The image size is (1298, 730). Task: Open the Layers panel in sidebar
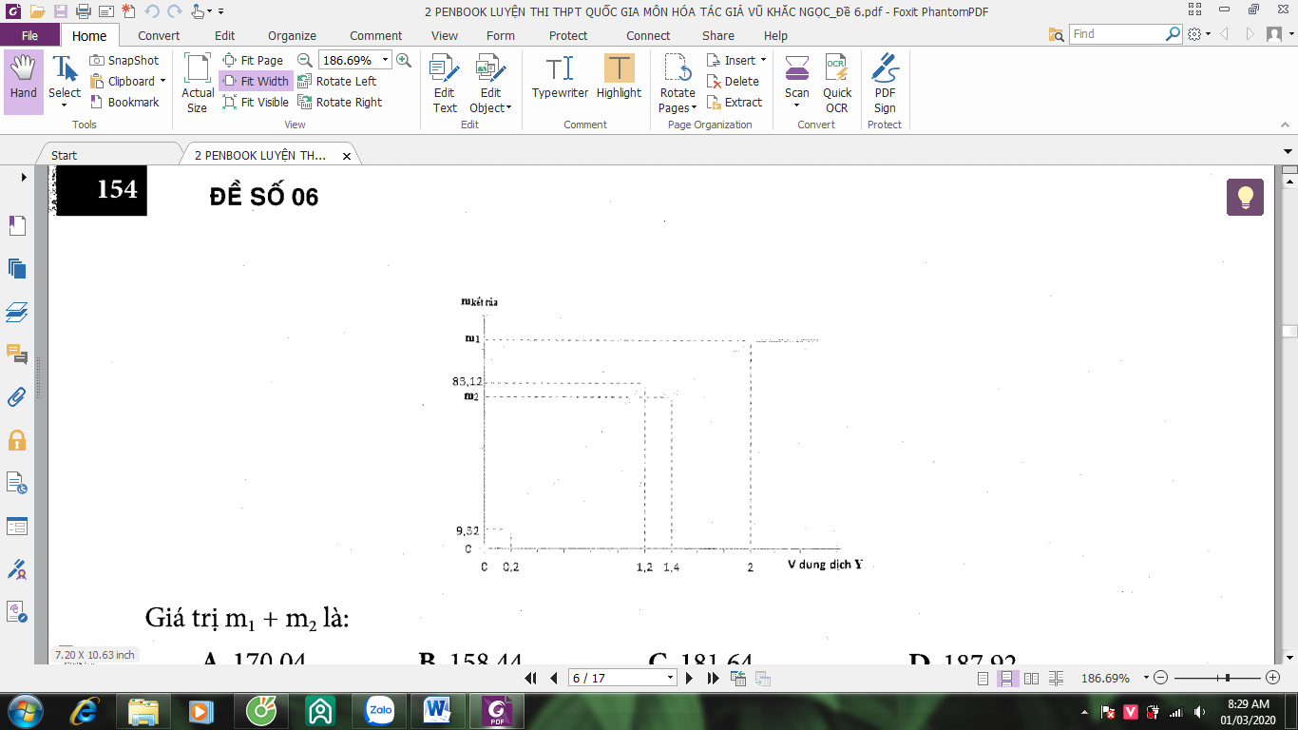pyautogui.click(x=17, y=312)
